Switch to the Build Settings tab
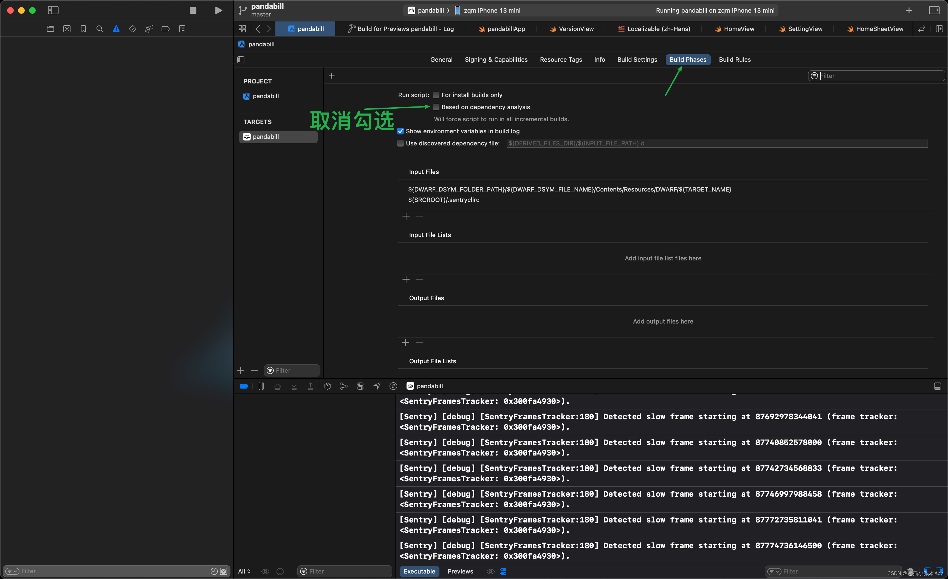948x579 pixels. pyautogui.click(x=637, y=60)
